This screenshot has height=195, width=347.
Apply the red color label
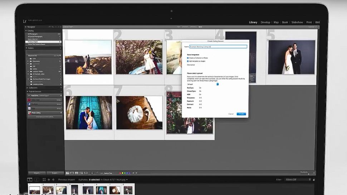pyautogui.click(x=120, y=173)
